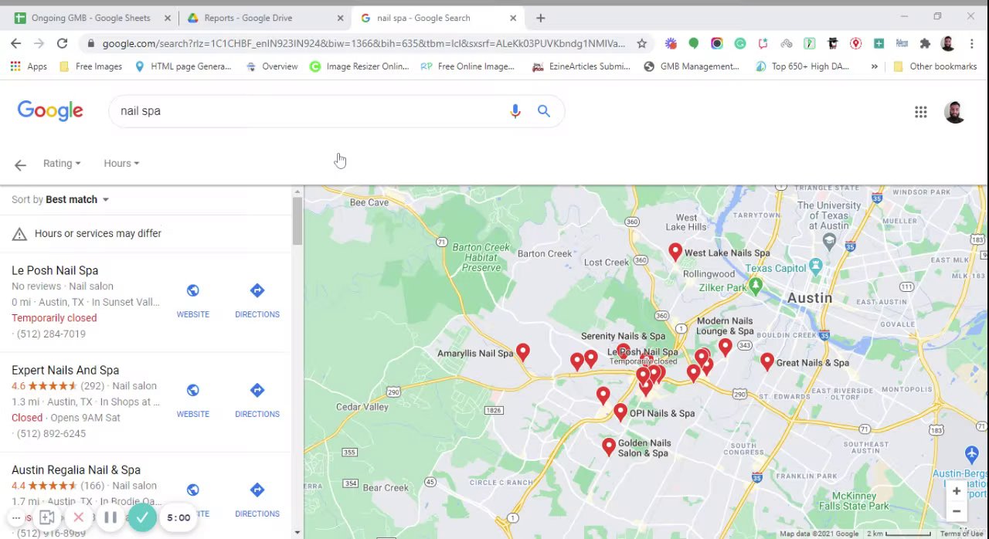The image size is (989, 539).
Task: Open Image Resizer Online bookmark
Action: pos(359,66)
